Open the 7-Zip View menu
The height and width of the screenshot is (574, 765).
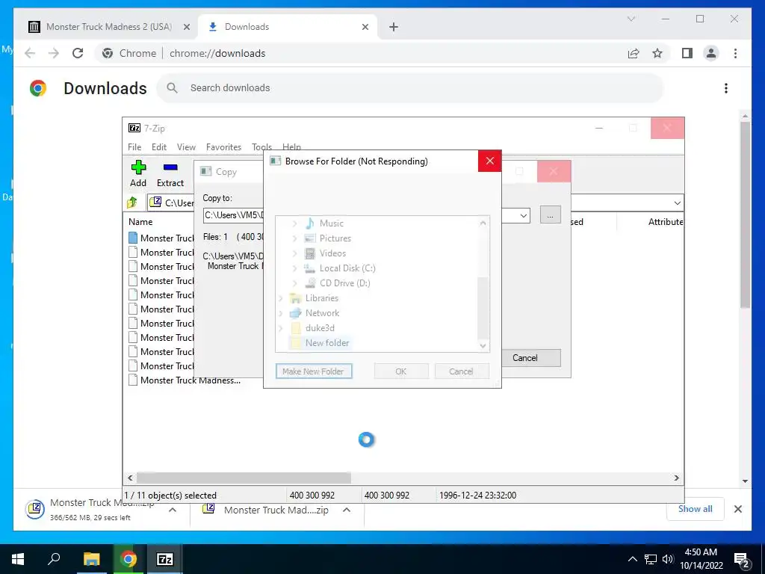(x=186, y=147)
